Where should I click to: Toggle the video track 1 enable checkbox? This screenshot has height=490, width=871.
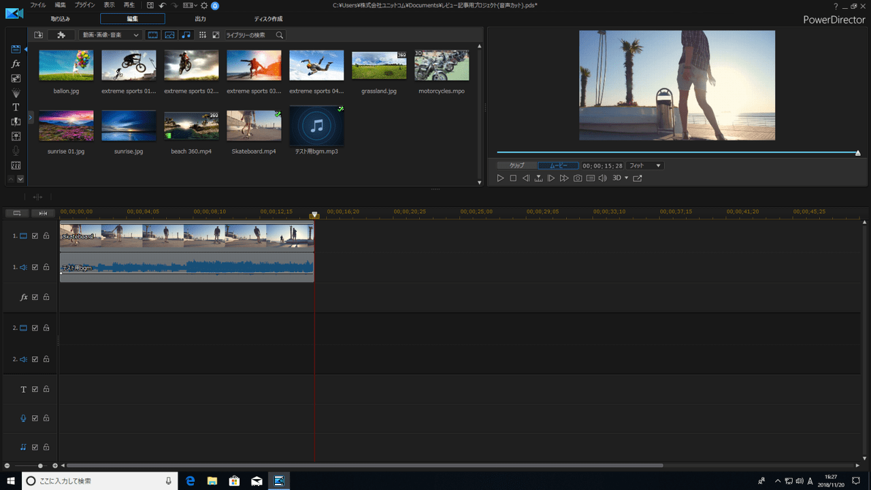(x=35, y=236)
